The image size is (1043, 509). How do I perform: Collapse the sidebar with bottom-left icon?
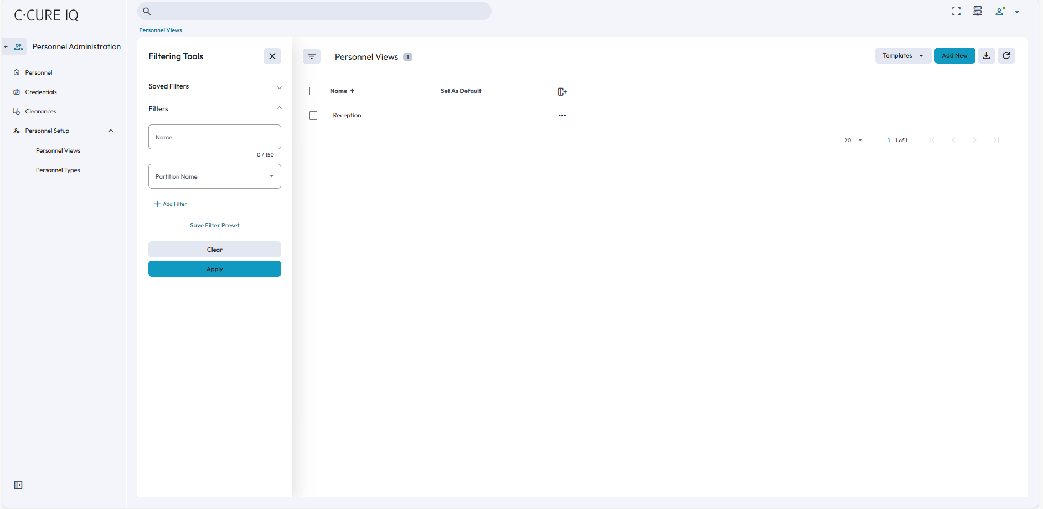tap(18, 485)
